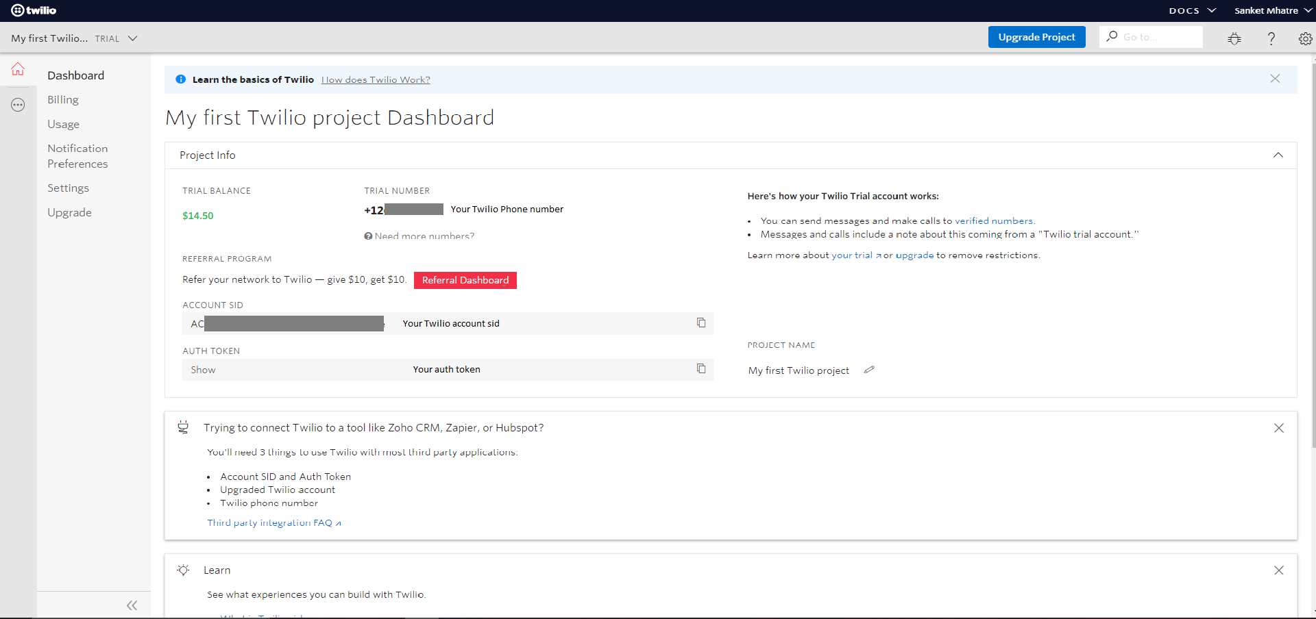Open Usage in sidebar
The height and width of the screenshot is (619, 1316).
(63, 124)
